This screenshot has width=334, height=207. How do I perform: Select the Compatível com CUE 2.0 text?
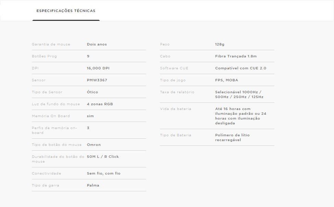241,68
